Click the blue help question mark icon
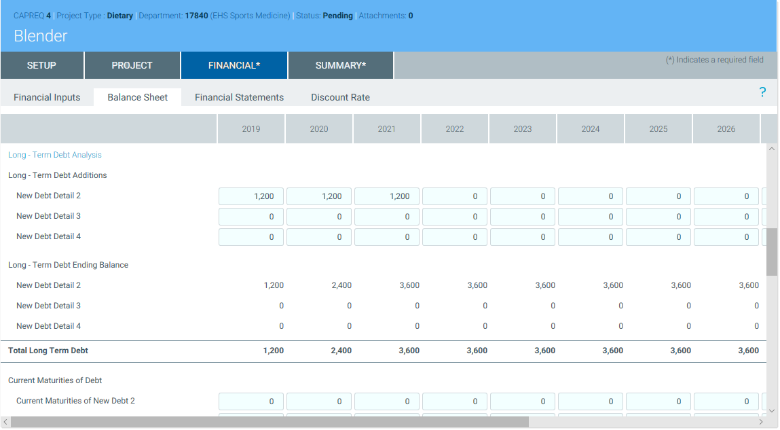The image size is (780, 430). tap(762, 92)
